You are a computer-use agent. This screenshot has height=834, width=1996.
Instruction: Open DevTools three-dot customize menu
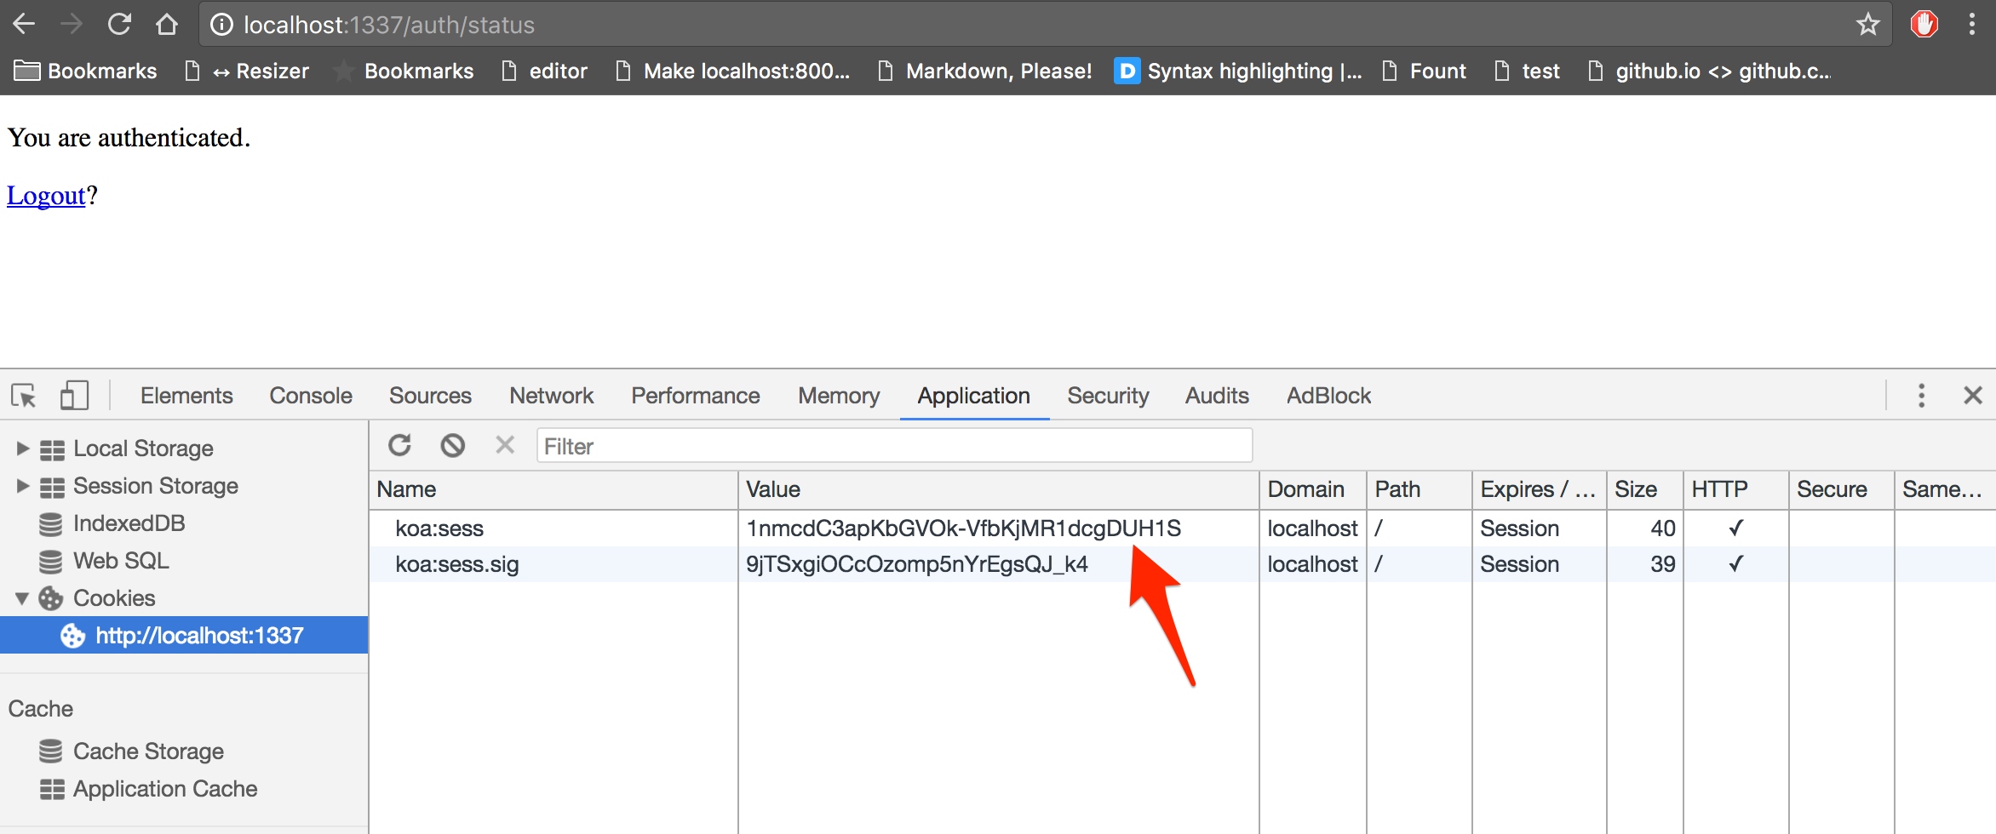pos(1921,396)
